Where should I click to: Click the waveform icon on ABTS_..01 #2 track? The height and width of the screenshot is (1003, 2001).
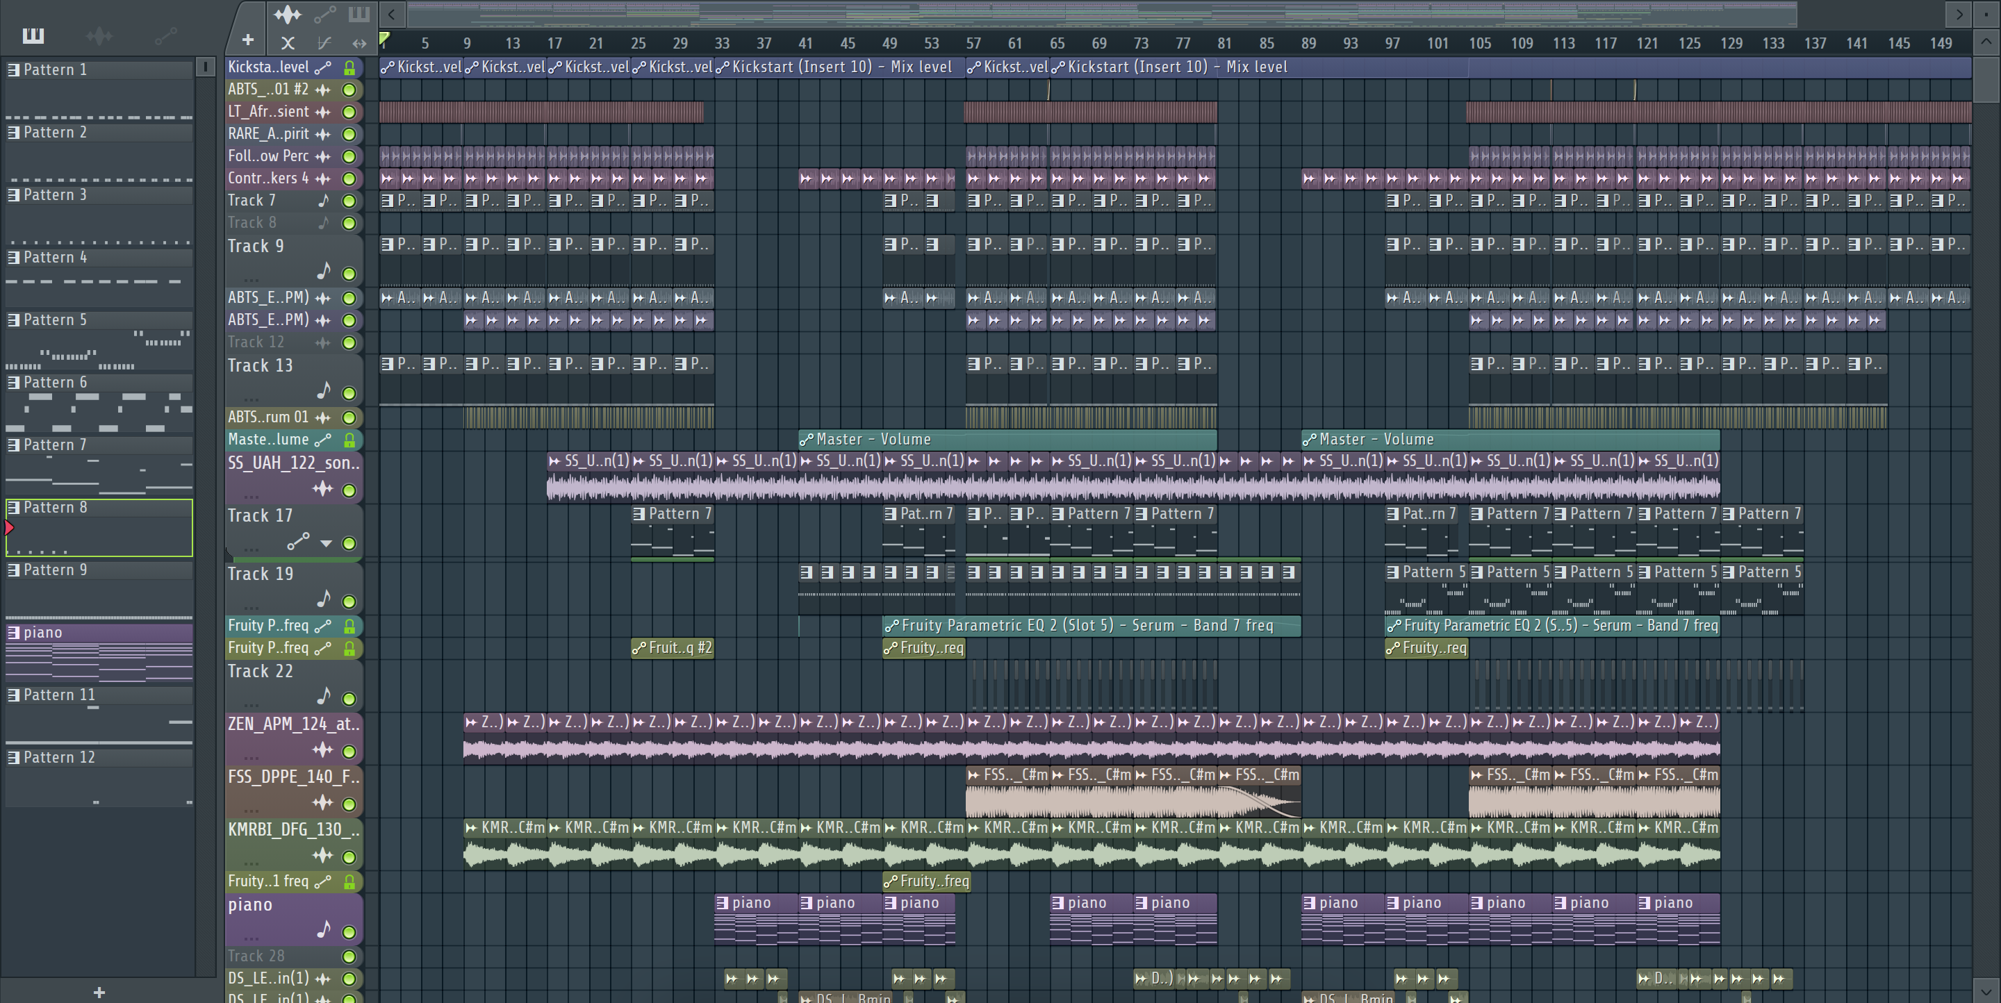pos(323,90)
